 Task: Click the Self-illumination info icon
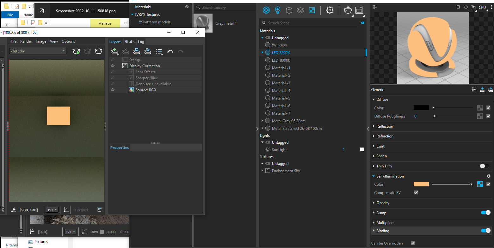489,176
